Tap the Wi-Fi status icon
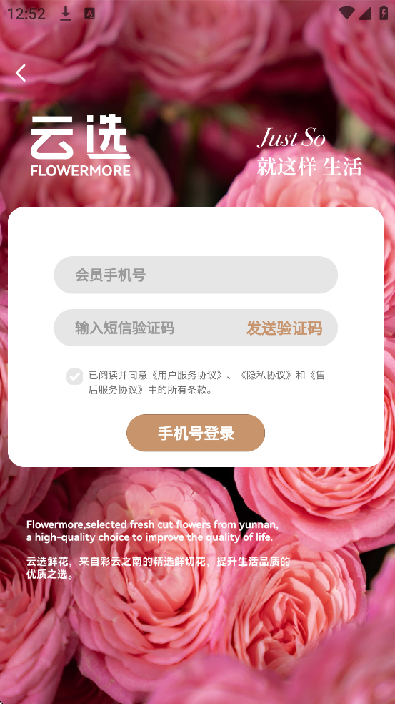 346,13
